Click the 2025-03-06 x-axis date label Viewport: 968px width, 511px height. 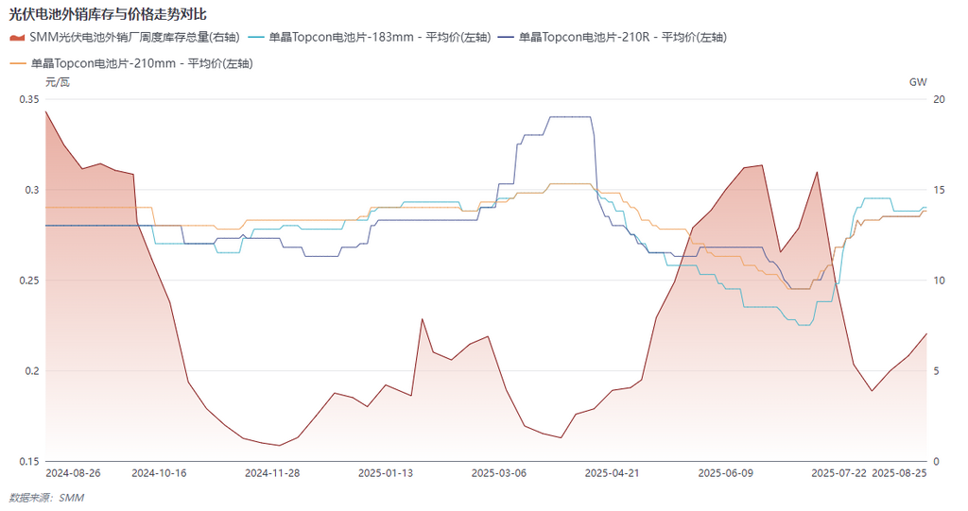pyautogui.click(x=498, y=472)
